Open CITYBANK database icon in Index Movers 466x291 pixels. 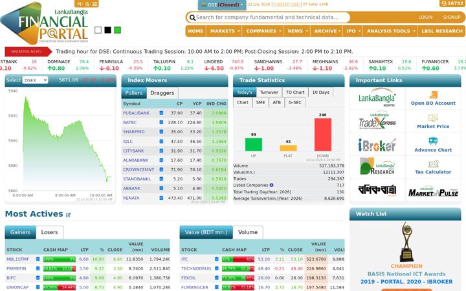click(161, 151)
